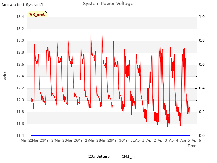Viewport: 217px width, 163px height.
Task: Click the 13.0 left axis tick label
Action: click(x=20, y=41)
